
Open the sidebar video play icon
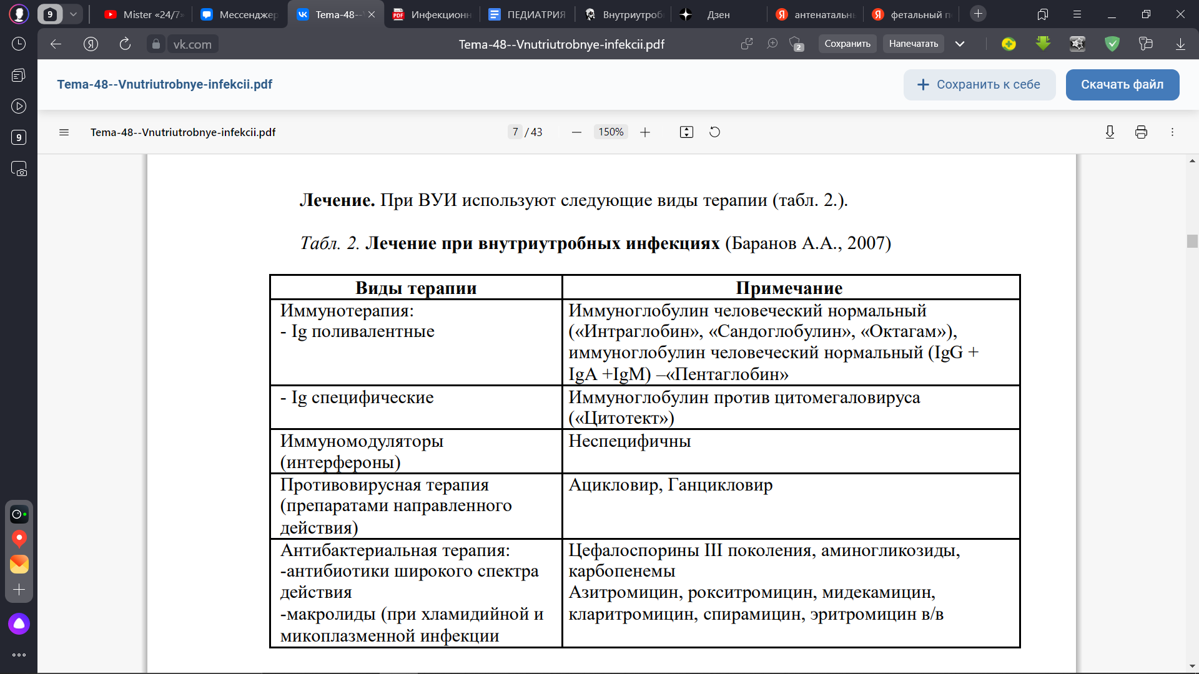(19, 106)
